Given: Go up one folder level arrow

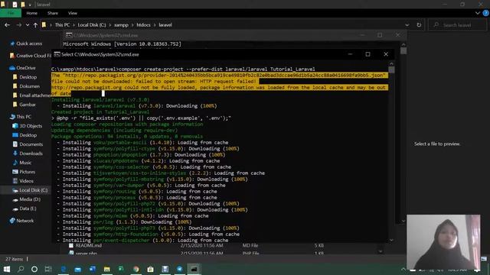Looking at the screenshot, I should 35,25.
